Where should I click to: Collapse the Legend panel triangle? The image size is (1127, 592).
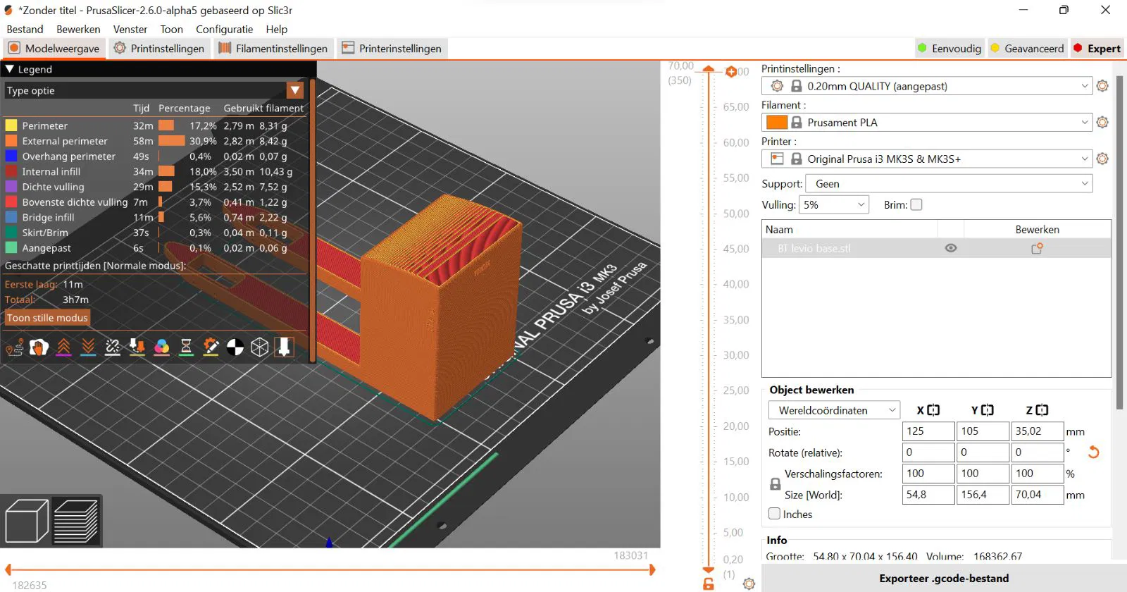coord(10,69)
